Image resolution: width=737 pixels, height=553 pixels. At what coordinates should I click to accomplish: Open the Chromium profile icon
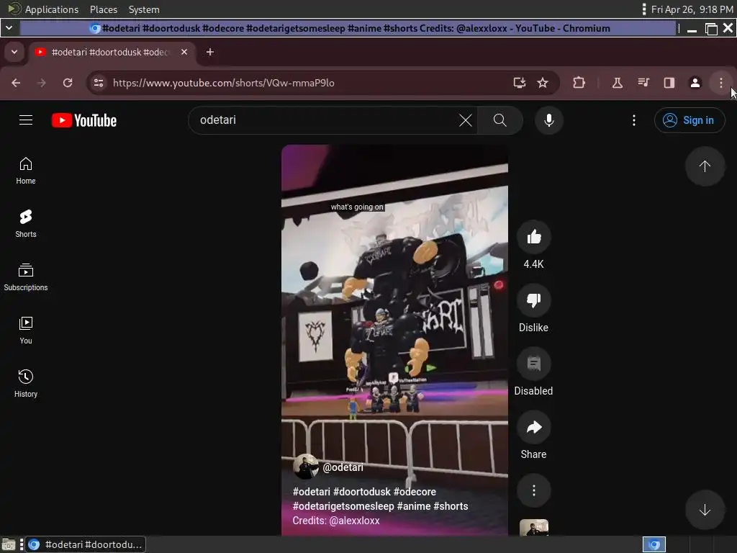tap(695, 83)
